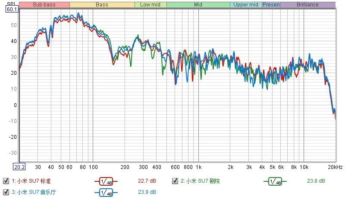This screenshot has height=199, width=345.
Task: Open blue 1/48 smoothing button for trace 3
Action: tap(106, 193)
